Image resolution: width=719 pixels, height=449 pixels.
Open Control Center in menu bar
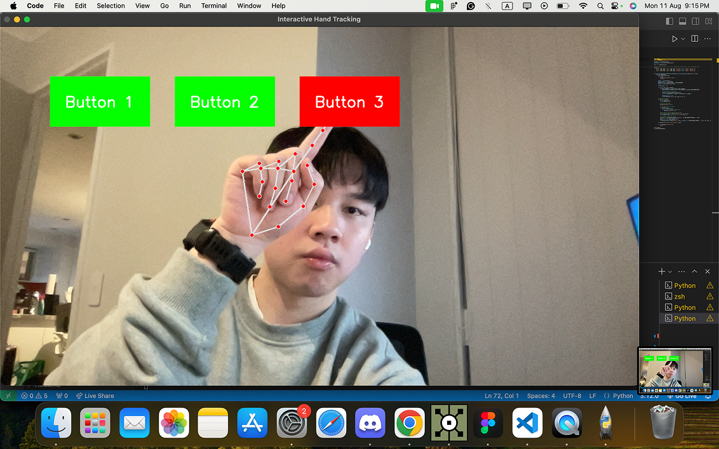(615, 6)
